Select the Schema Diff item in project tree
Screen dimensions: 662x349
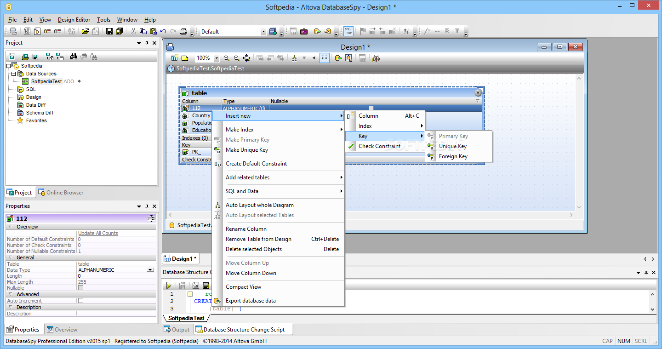(x=40, y=113)
